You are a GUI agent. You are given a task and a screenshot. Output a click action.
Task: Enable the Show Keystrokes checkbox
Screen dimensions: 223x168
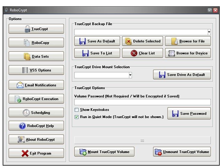[x=76, y=110]
